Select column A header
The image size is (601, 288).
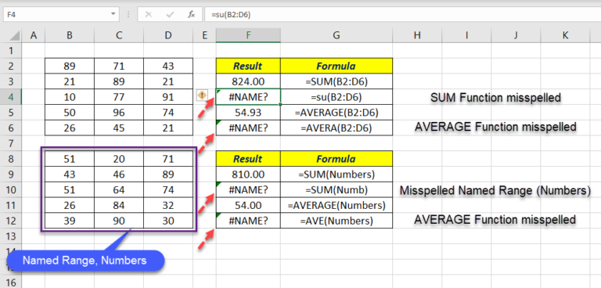(x=34, y=35)
